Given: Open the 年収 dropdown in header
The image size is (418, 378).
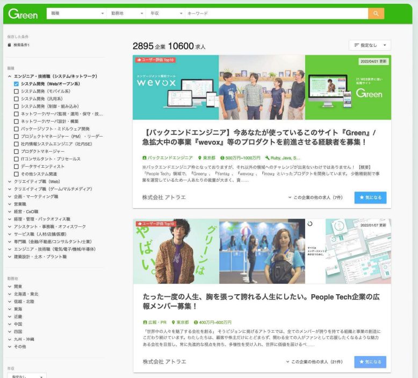Looking at the screenshot, I should pyautogui.click(x=165, y=13).
